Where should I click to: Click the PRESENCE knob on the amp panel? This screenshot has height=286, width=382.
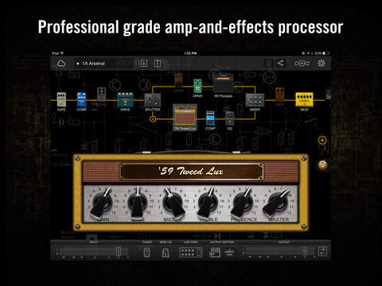[243, 203]
